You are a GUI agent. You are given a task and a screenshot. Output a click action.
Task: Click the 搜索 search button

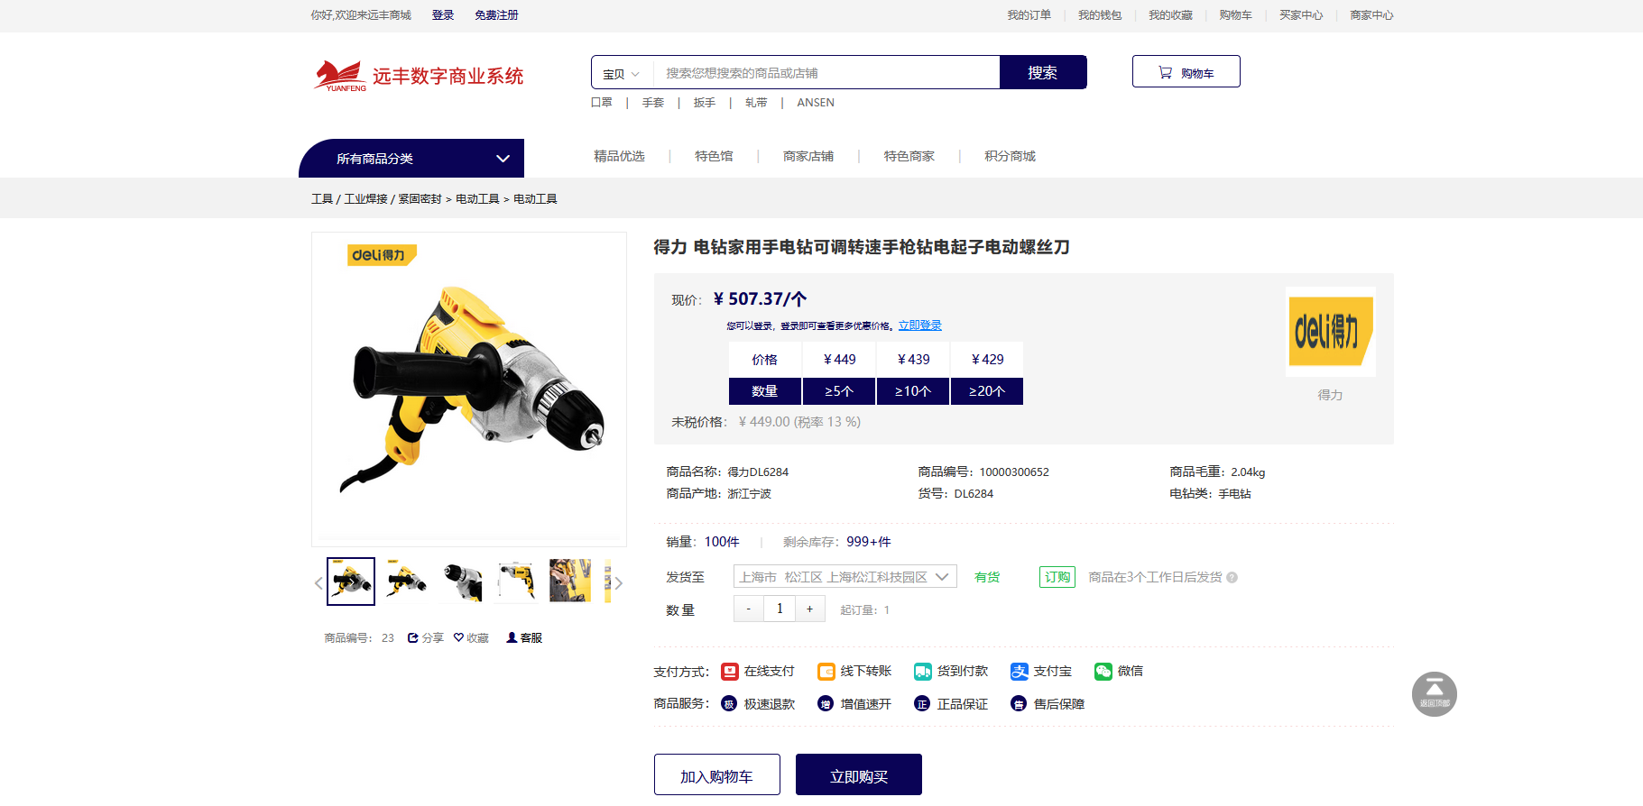click(1042, 72)
